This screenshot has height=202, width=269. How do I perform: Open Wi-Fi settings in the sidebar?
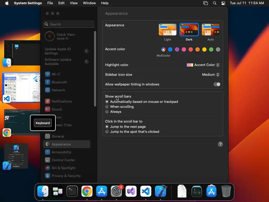[67, 74]
